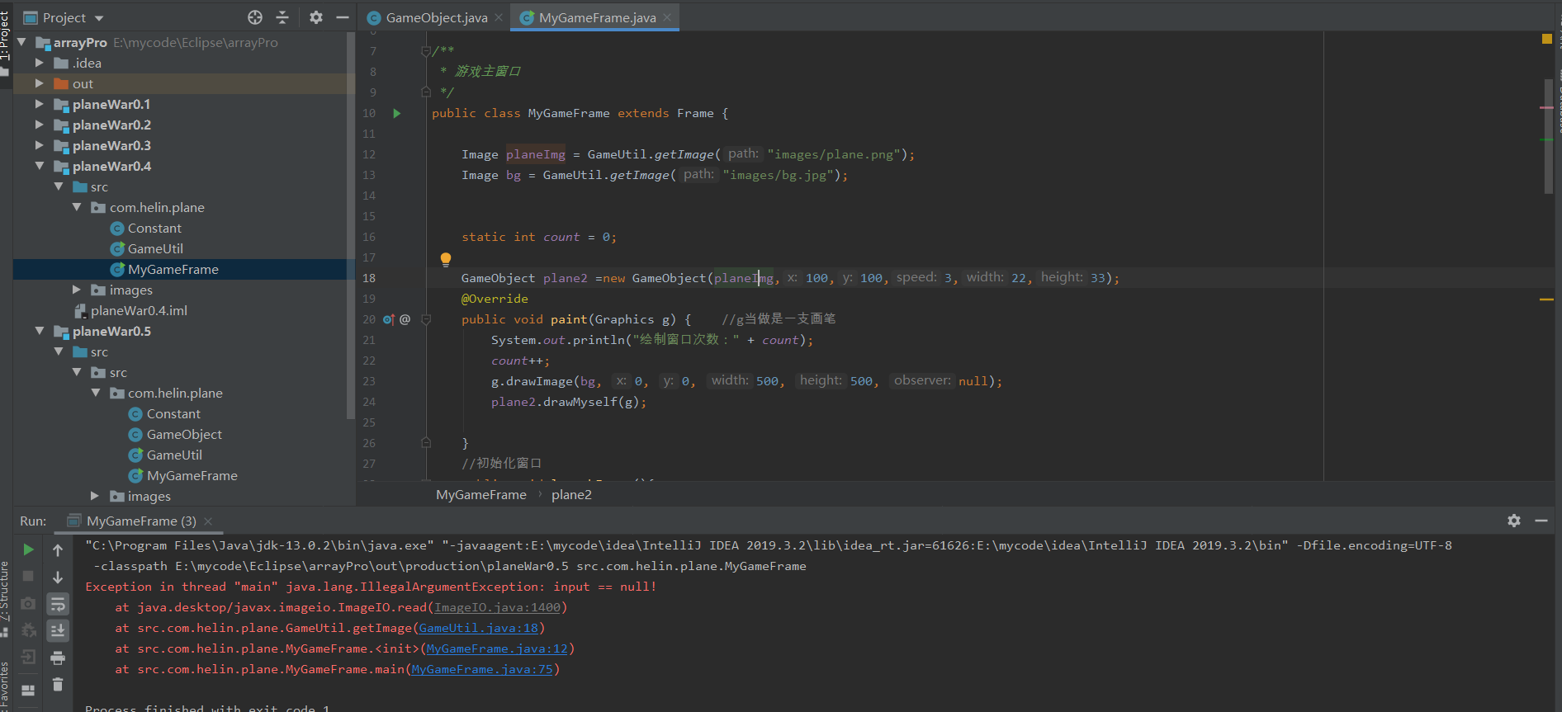Select Constant class under planeWar0.4
Screen dimensions: 1562x712
point(154,228)
